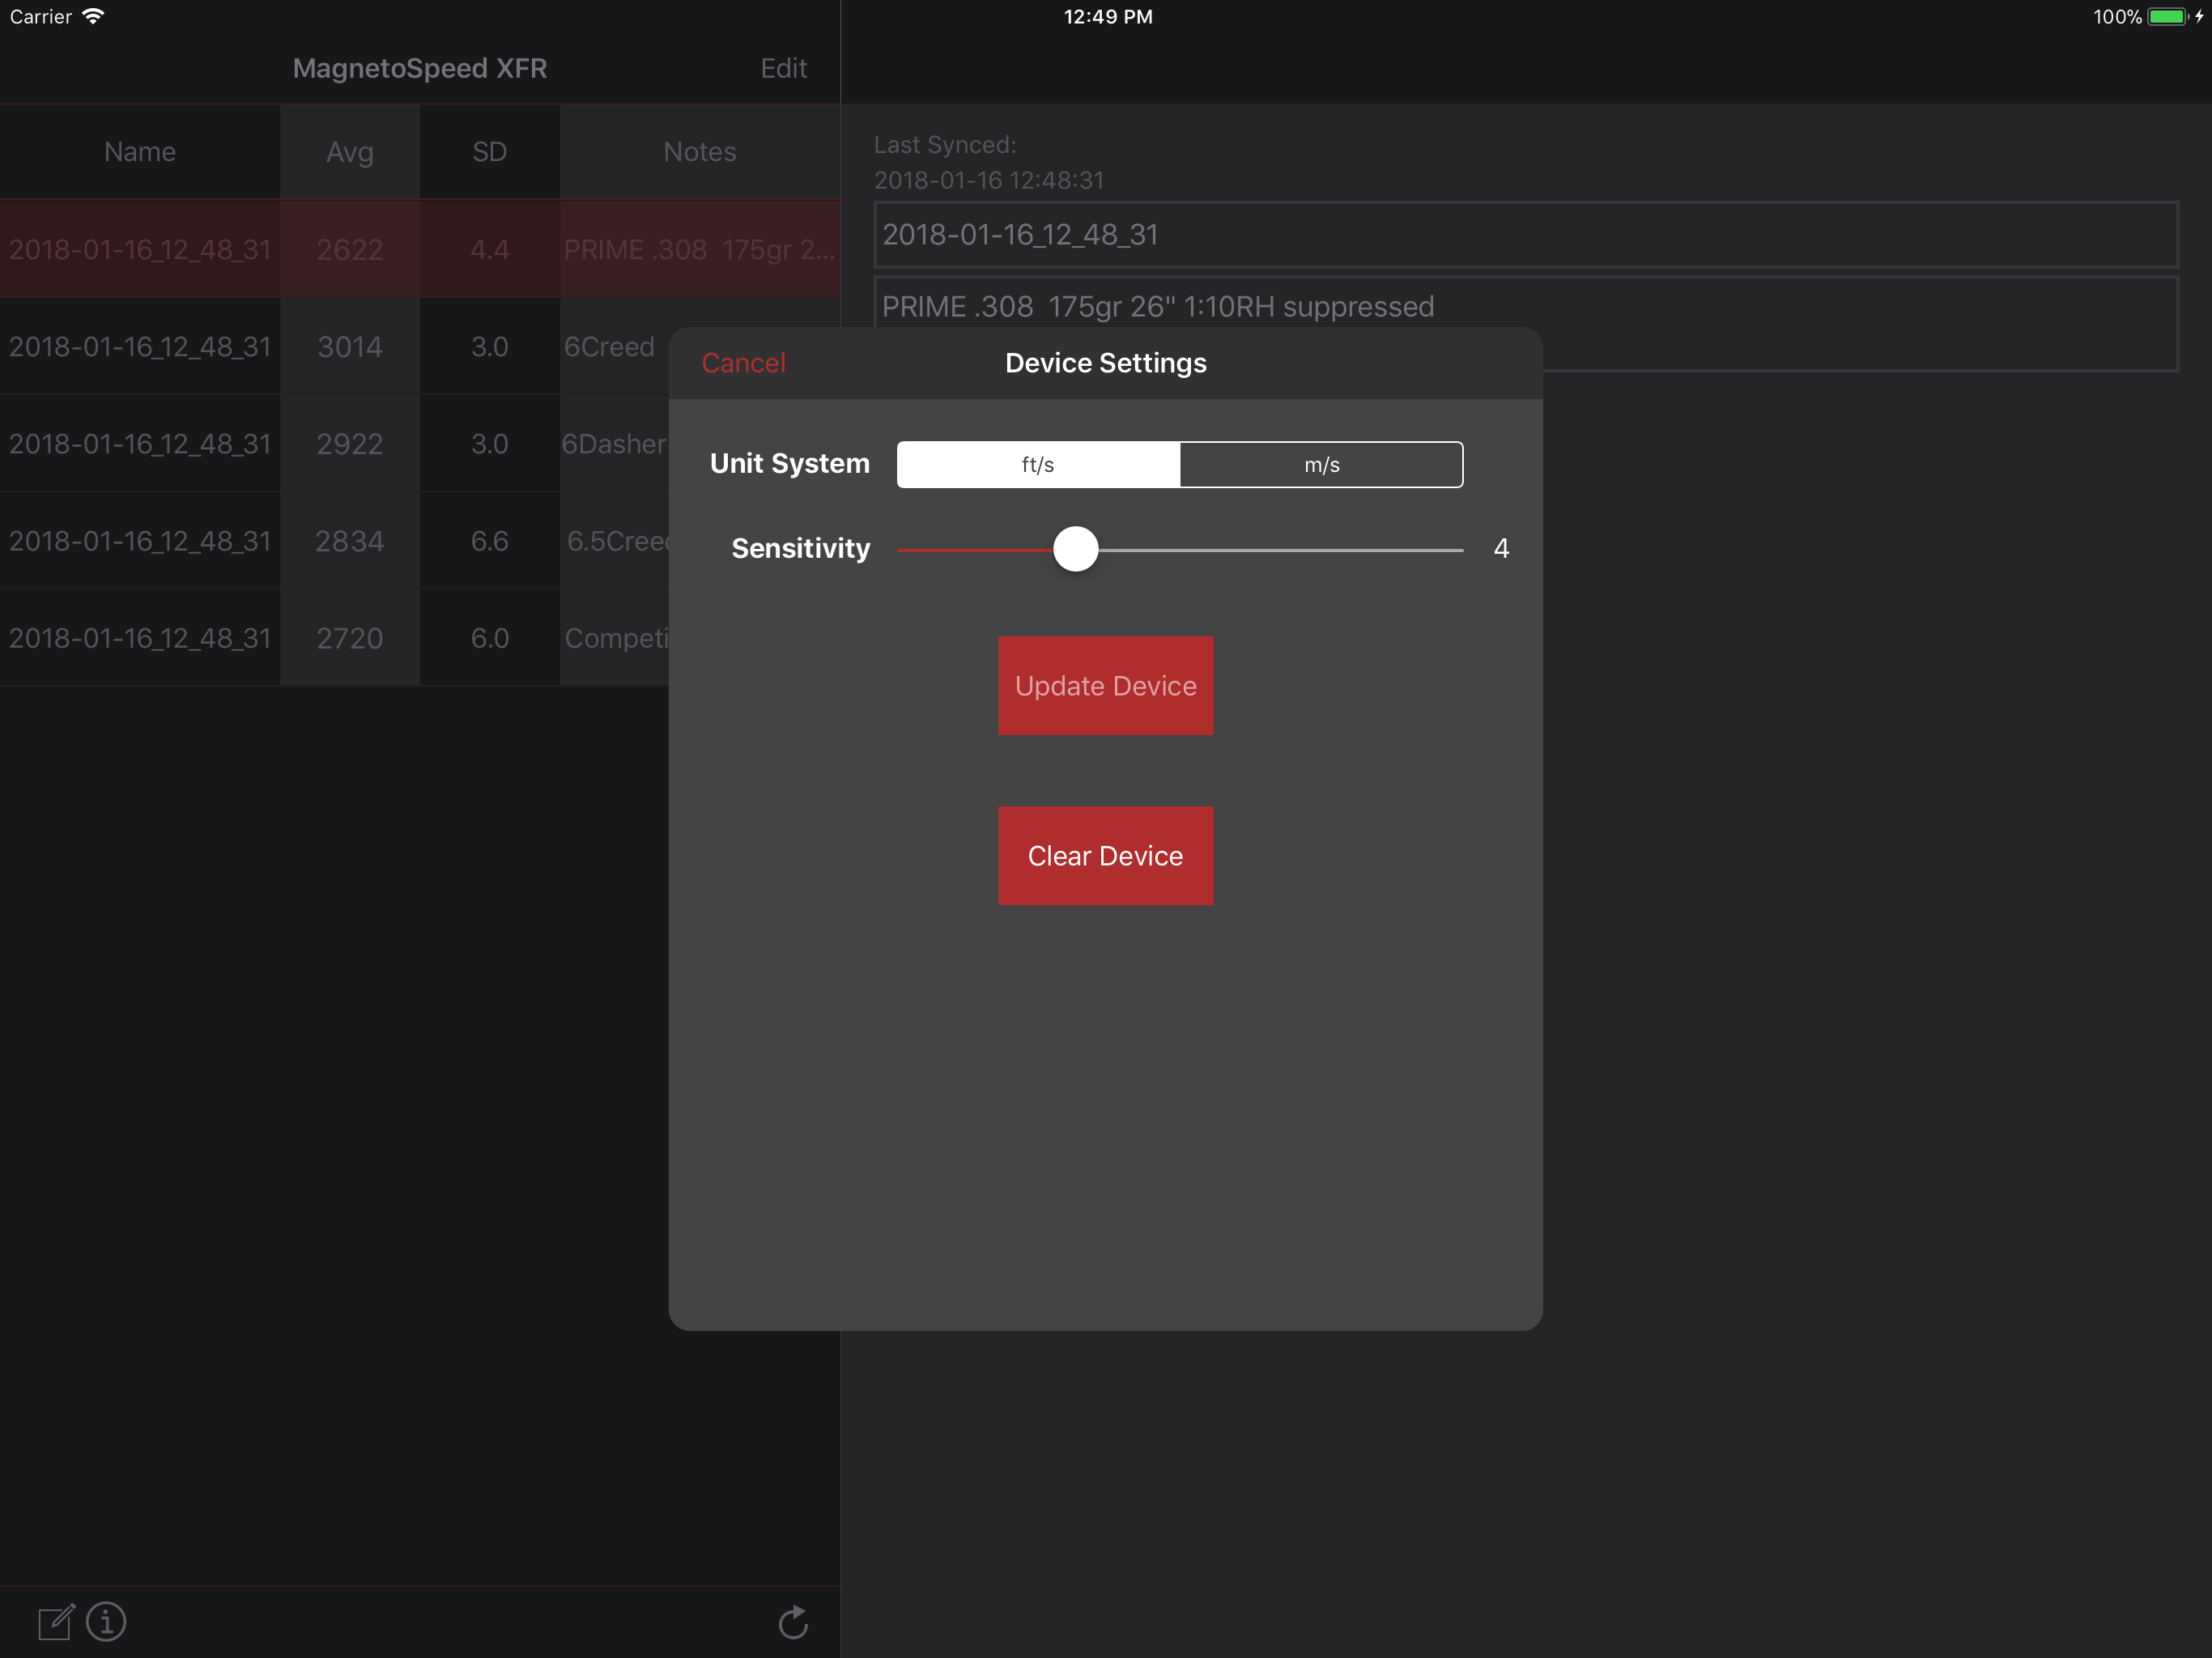Click the Sensitivity slider knob
Viewport: 2212px width, 1658px height.
(x=1075, y=549)
